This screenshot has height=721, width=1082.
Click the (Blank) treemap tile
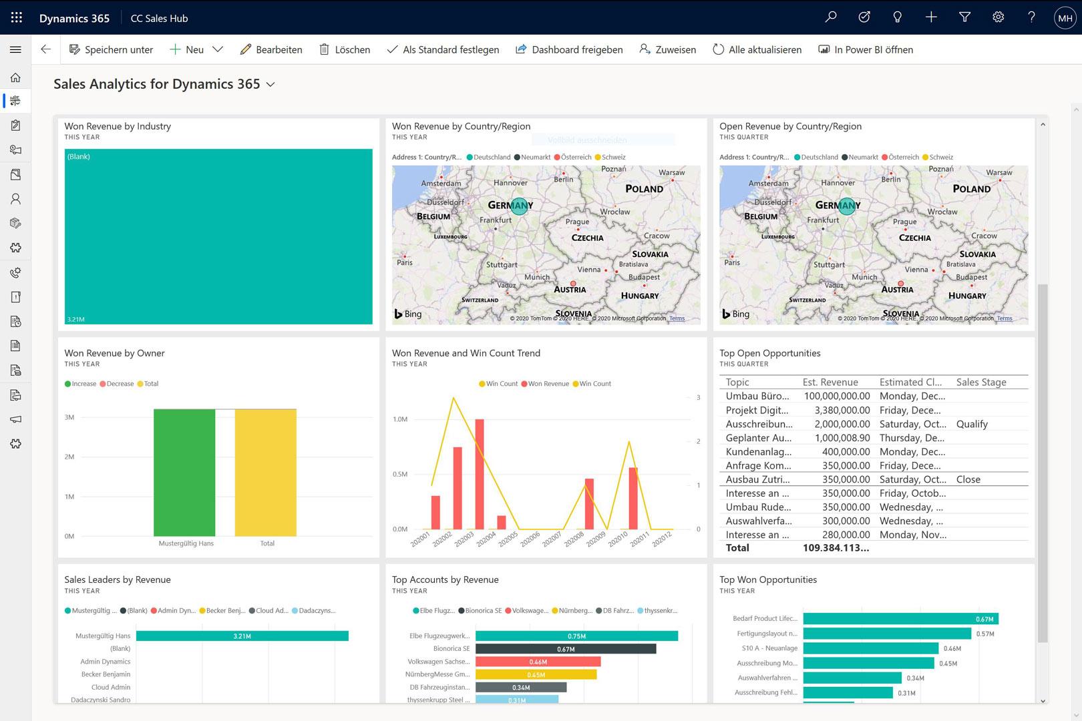point(218,236)
